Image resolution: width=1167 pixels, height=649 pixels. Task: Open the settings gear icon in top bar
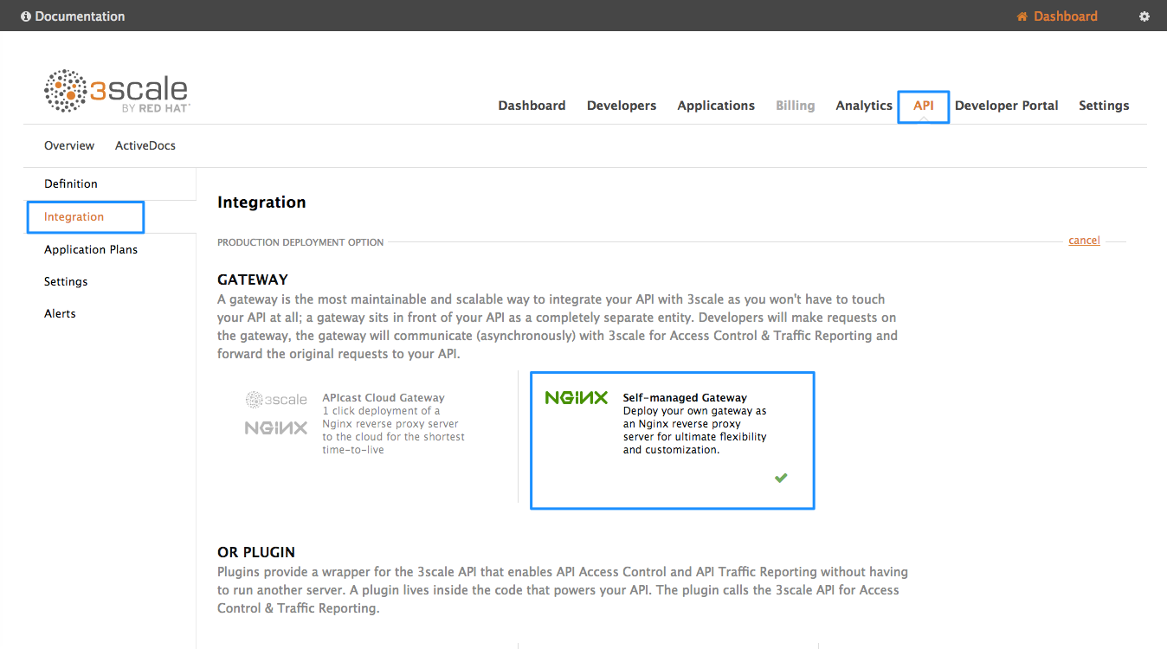1144,16
